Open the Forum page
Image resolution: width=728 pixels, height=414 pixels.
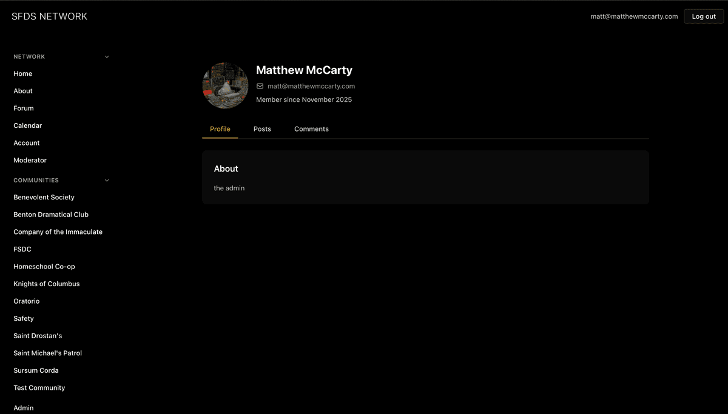(24, 109)
